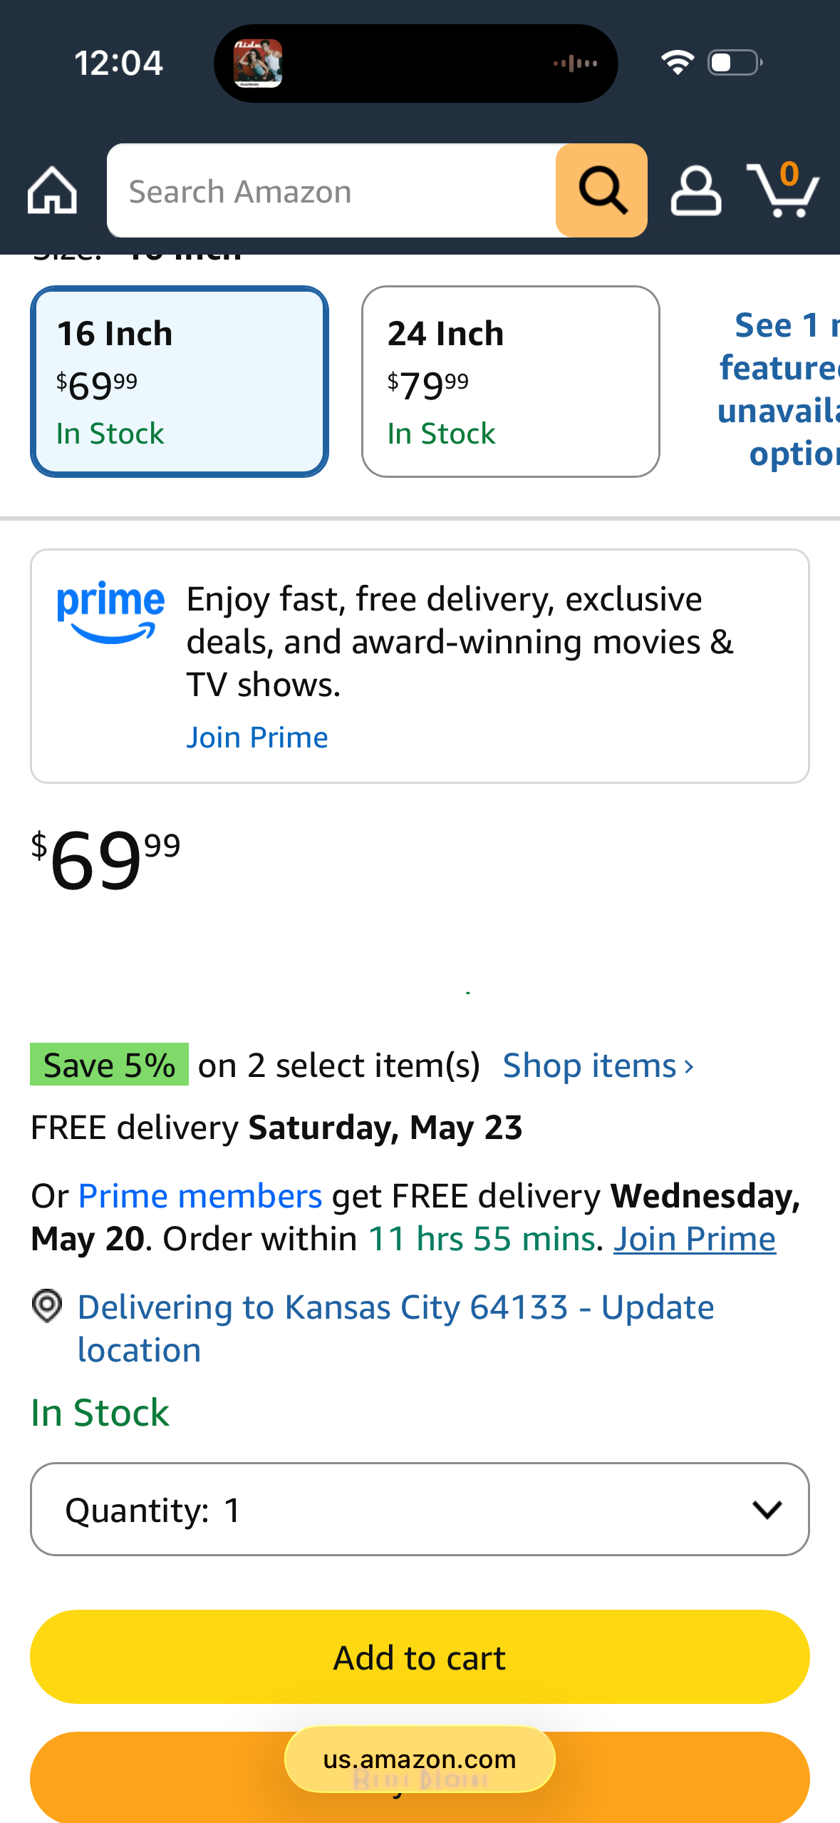Click the Add to cart button
The height and width of the screenshot is (1823, 840).
(420, 1657)
